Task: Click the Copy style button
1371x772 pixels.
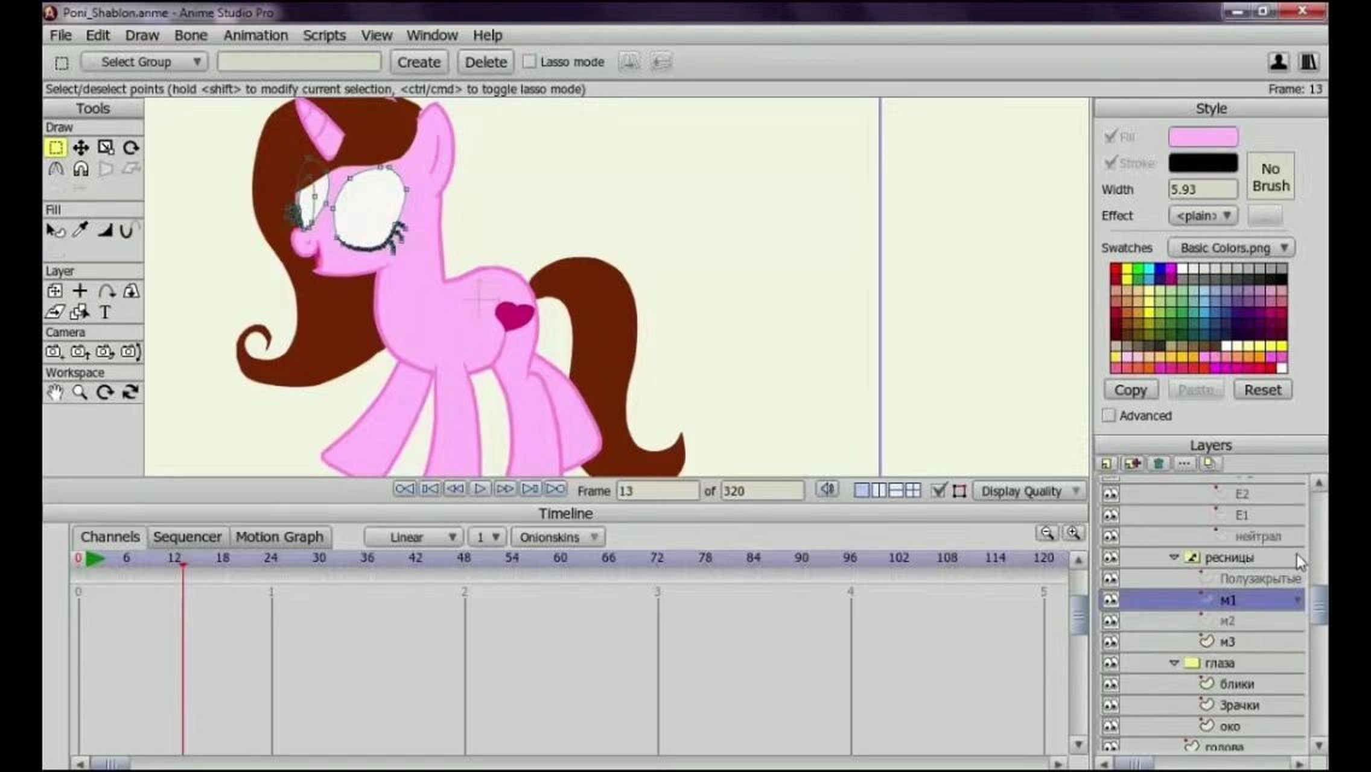Action: tap(1130, 390)
